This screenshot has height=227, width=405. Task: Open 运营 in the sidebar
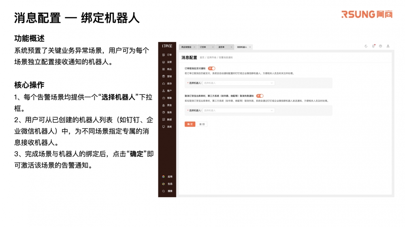[x=167, y=62]
